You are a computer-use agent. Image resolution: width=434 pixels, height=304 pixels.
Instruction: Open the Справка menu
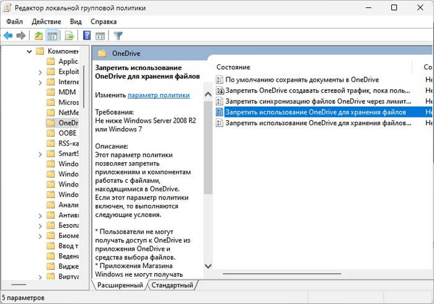(x=104, y=22)
